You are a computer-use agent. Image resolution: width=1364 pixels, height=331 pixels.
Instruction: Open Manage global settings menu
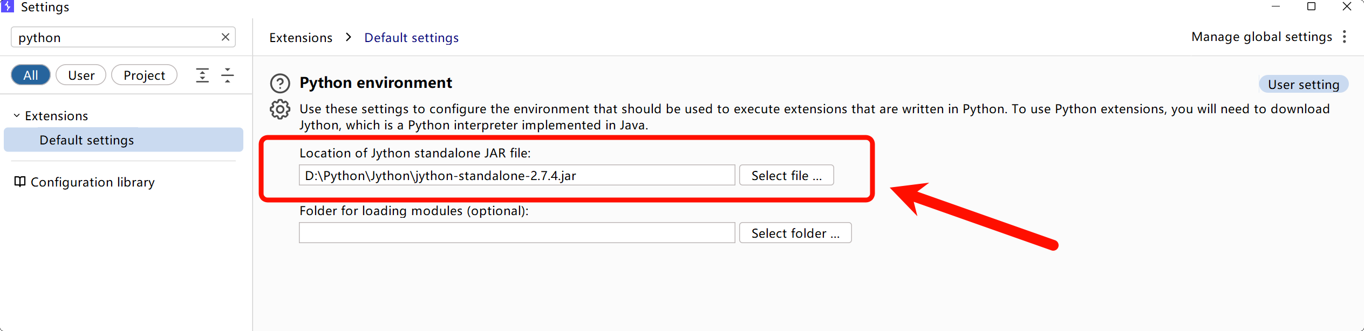[1261, 37]
